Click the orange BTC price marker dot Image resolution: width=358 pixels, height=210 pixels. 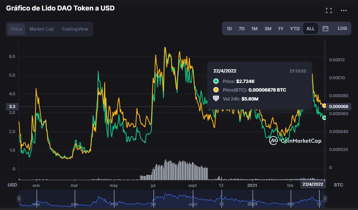(324, 106)
